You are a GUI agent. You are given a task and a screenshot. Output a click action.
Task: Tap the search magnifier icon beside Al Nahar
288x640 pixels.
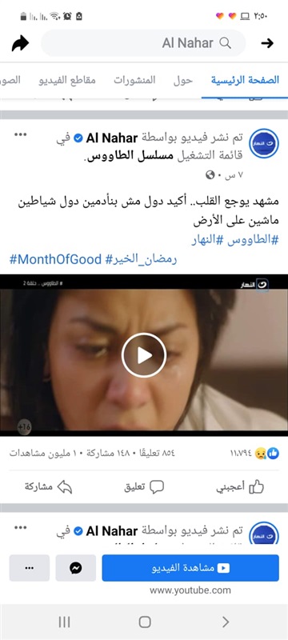tap(225, 42)
